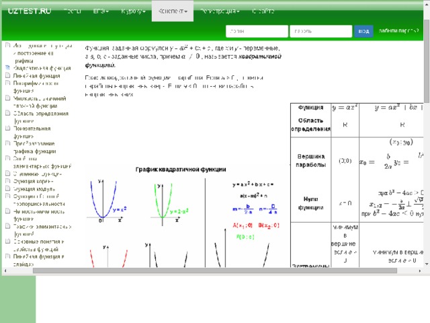Follow the забыли пароль? link

click(398, 31)
